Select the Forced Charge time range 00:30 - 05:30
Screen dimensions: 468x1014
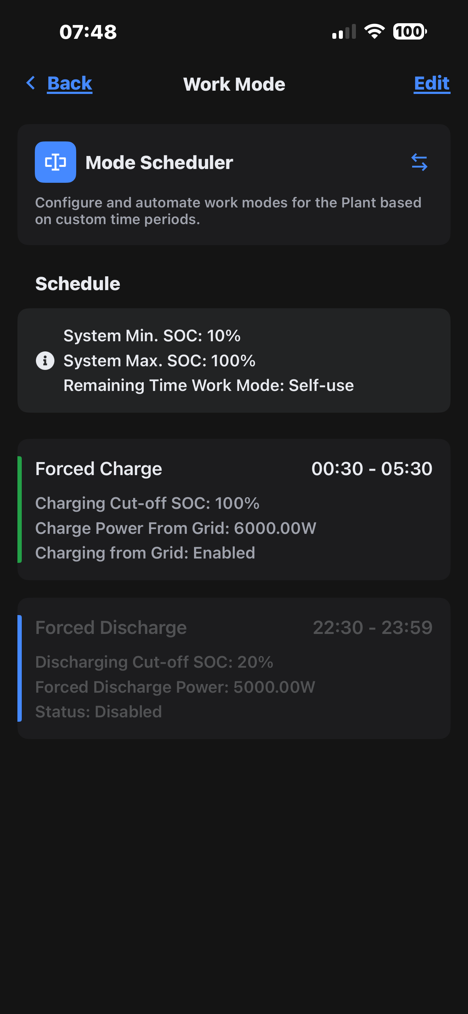click(372, 469)
